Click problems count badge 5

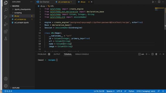pyautogui.click(x=49, y=54)
